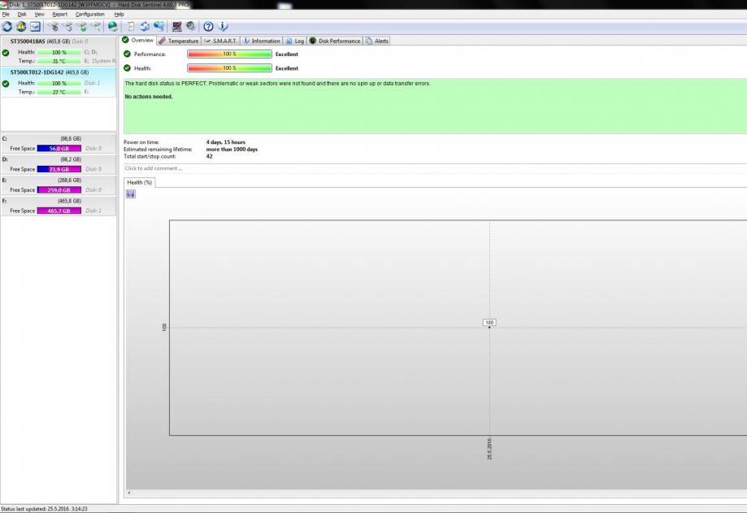
Task: Click the globe toolbar icon
Action: (113, 27)
